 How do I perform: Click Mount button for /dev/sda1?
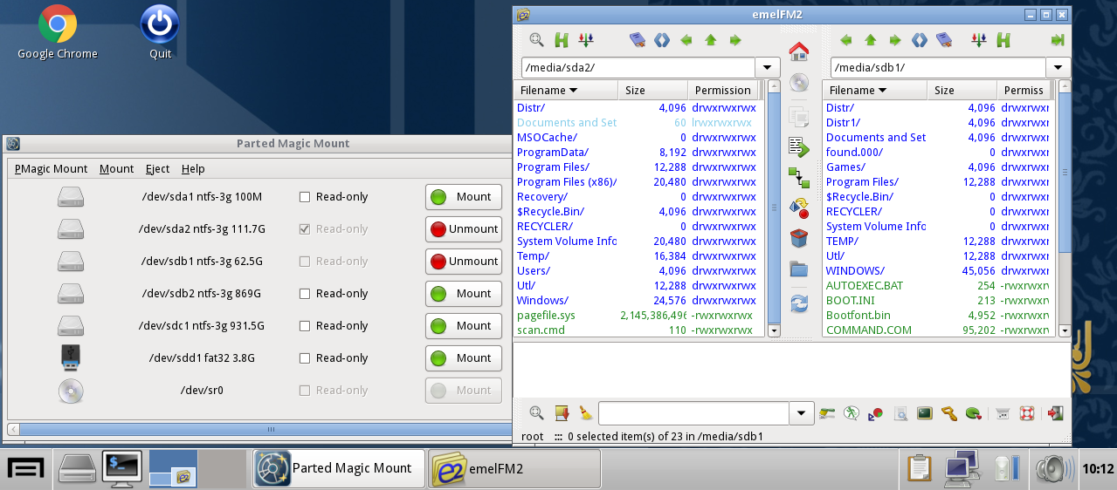click(x=464, y=197)
